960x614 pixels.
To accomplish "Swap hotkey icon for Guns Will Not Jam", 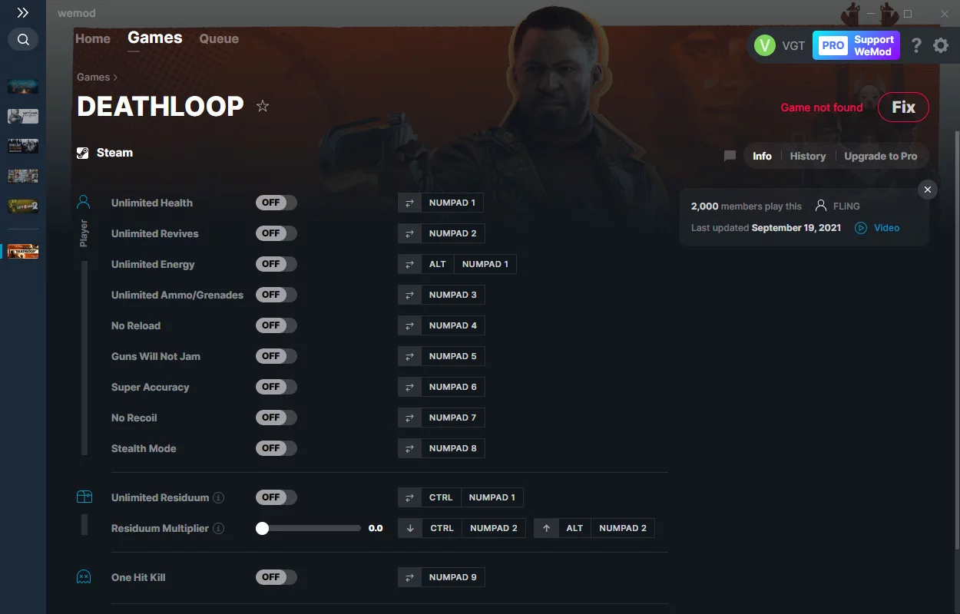I will pos(409,356).
